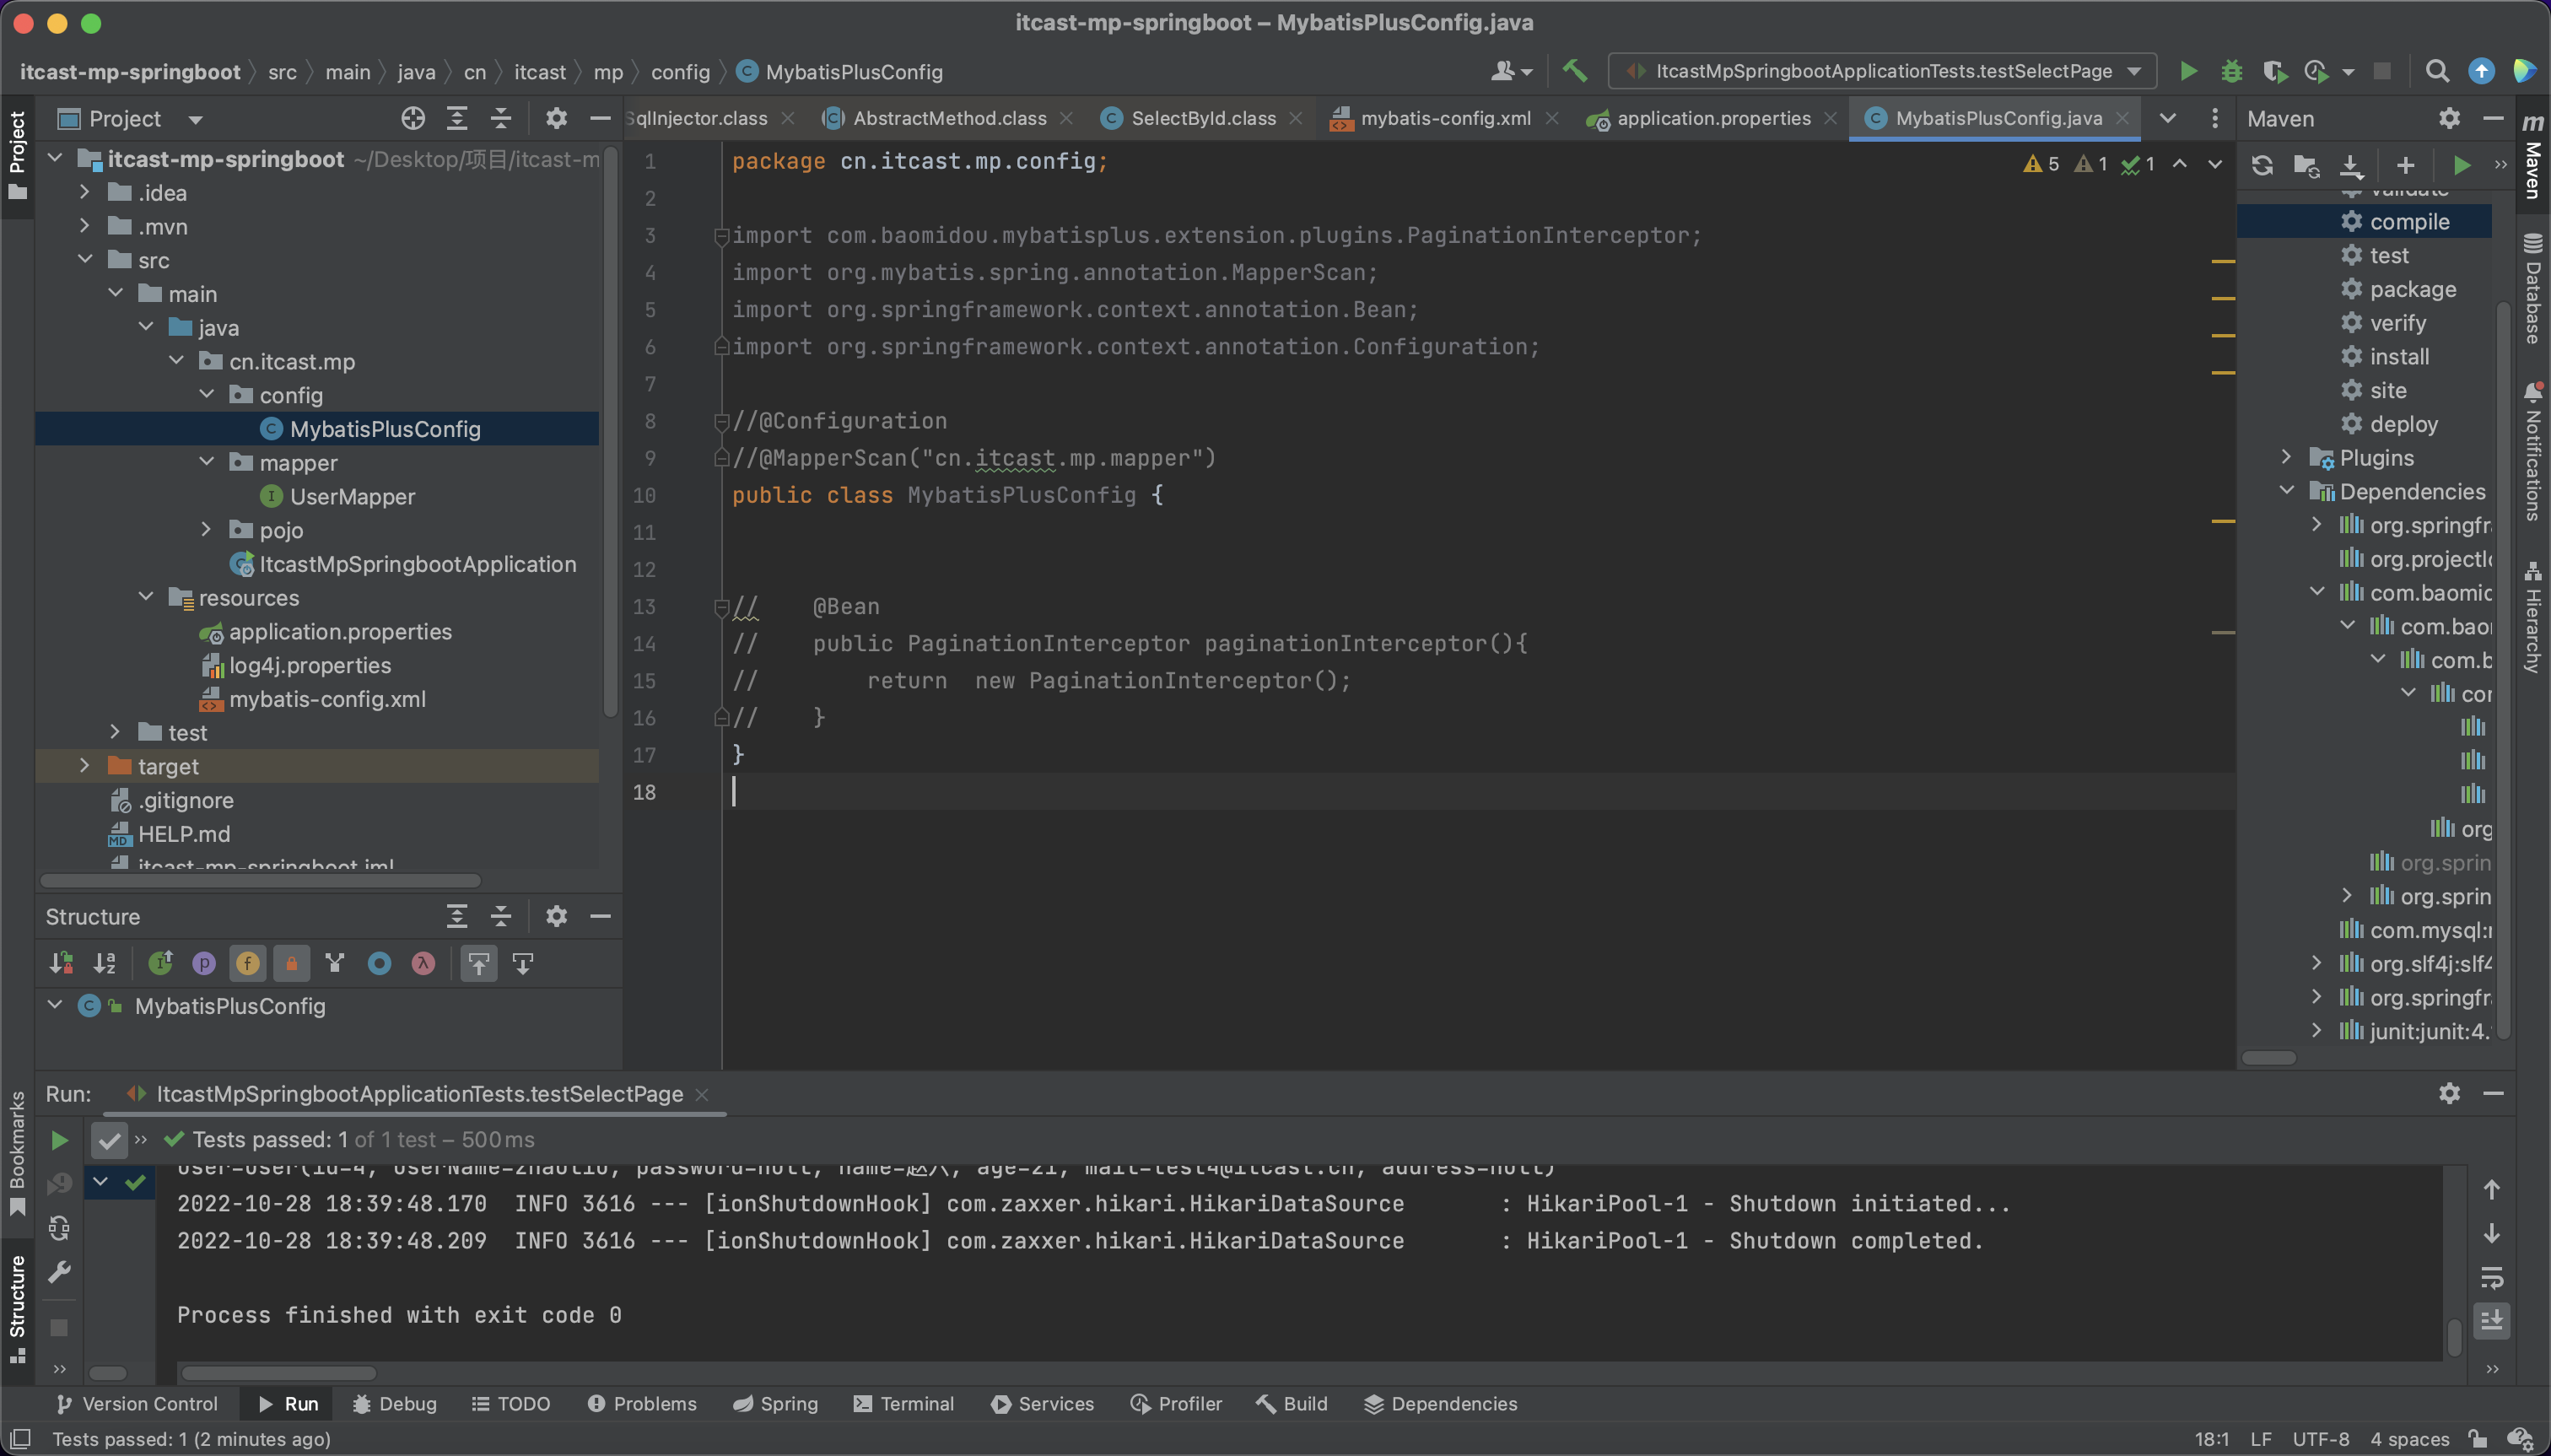
Task: Expand the target folder in Project tree
Action: point(85,766)
